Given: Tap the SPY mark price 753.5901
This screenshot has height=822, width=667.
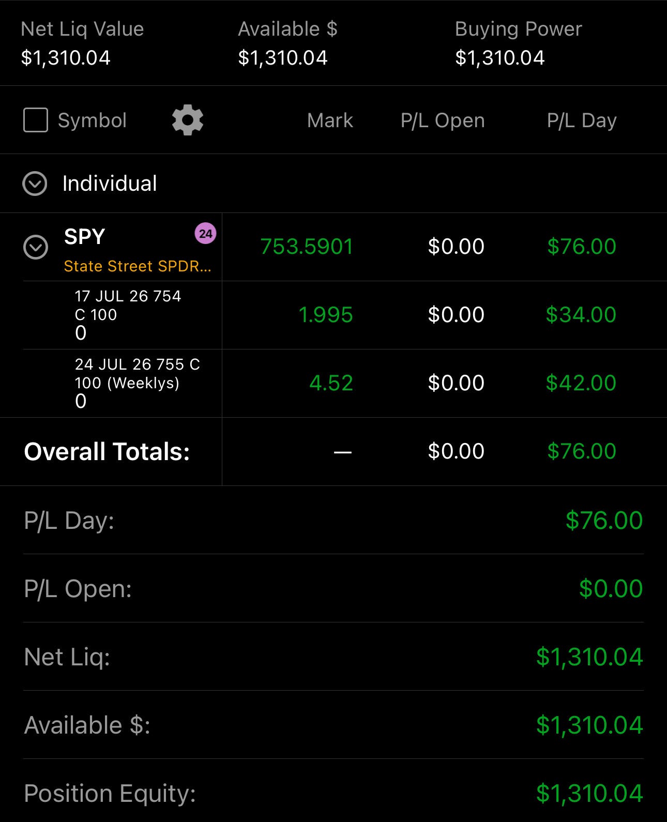Looking at the screenshot, I should click(x=307, y=247).
